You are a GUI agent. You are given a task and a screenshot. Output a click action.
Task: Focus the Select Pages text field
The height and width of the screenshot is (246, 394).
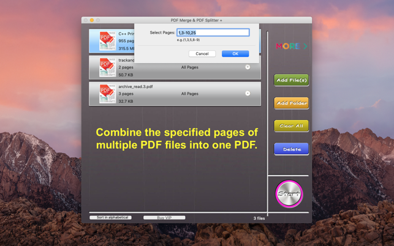coord(213,32)
